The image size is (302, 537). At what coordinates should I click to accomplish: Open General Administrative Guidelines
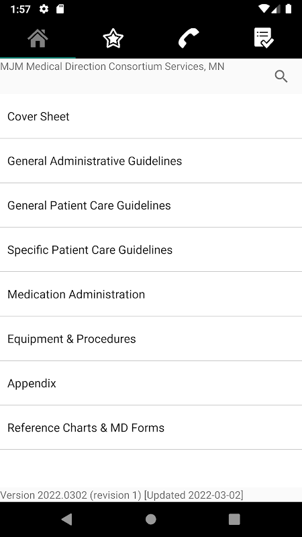[x=151, y=161]
